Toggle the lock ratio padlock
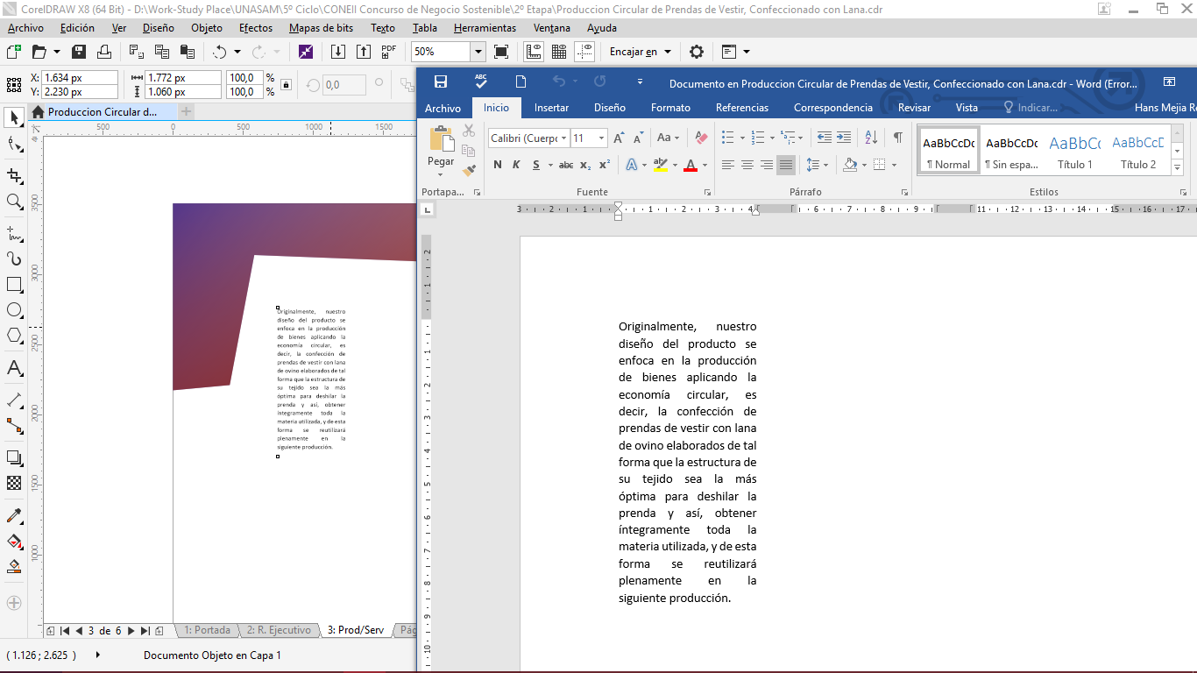This screenshot has width=1197, height=673. [286, 85]
